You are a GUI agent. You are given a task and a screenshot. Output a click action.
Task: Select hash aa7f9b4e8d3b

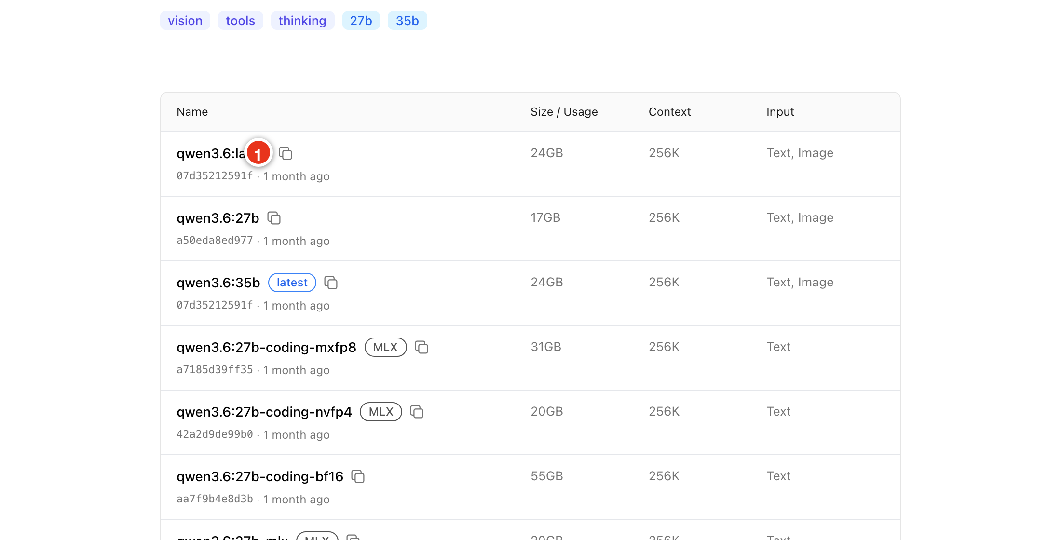(215, 499)
